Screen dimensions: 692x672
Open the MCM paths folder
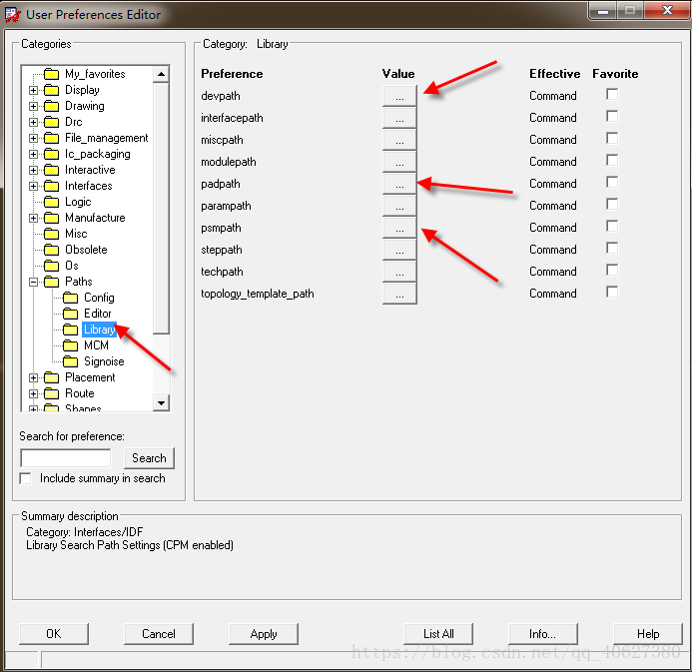pos(96,345)
